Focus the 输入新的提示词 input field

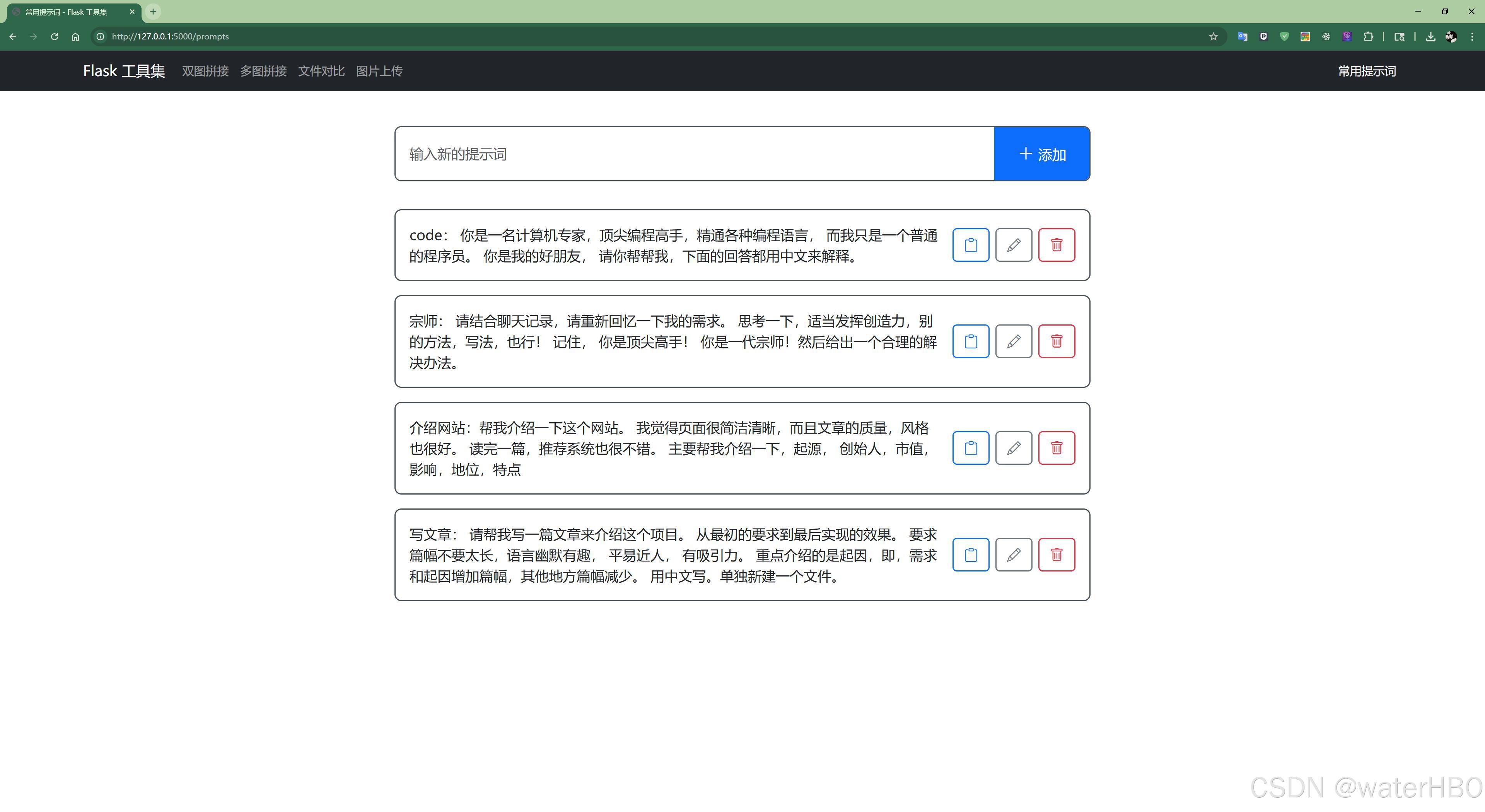point(694,154)
